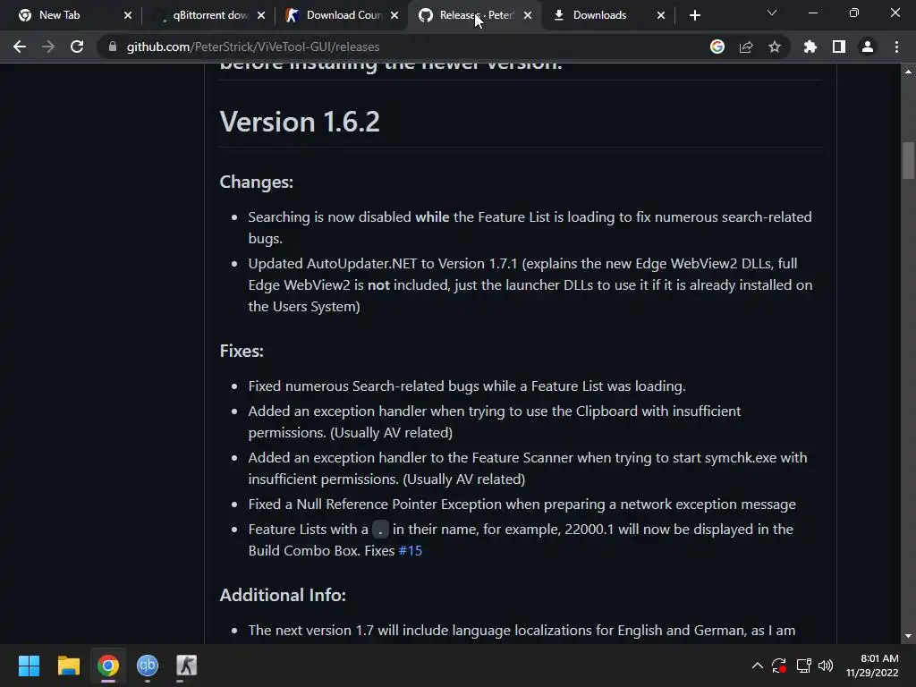
Task: Show hidden system tray icons
Action: (757, 666)
